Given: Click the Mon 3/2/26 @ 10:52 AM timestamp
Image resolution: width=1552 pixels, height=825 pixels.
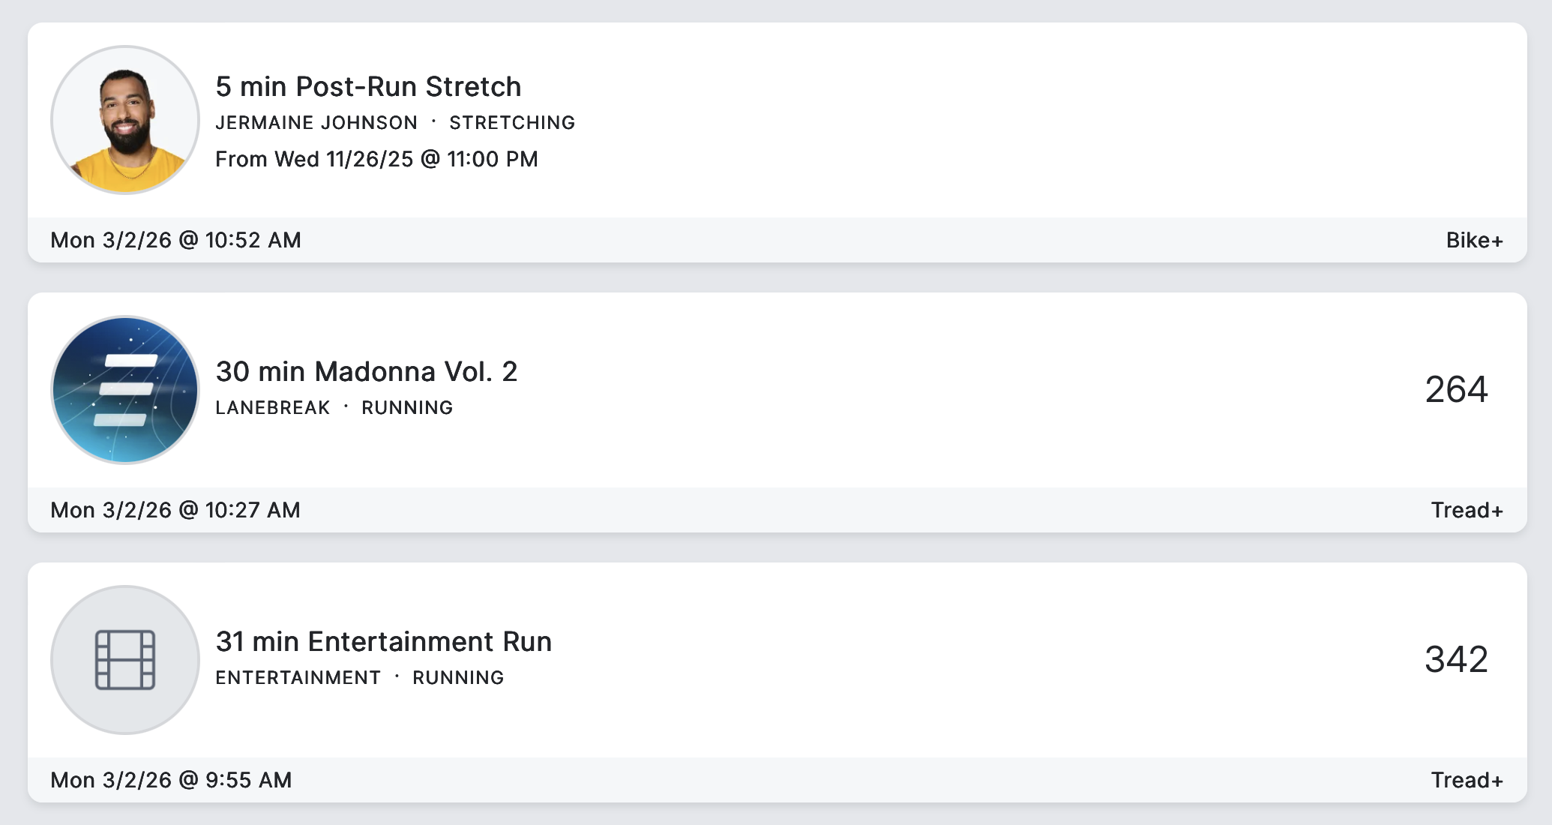Looking at the screenshot, I should pos(175,240).
